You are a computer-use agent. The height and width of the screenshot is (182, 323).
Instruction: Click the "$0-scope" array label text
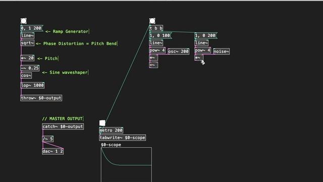click(x=111, y=145)
